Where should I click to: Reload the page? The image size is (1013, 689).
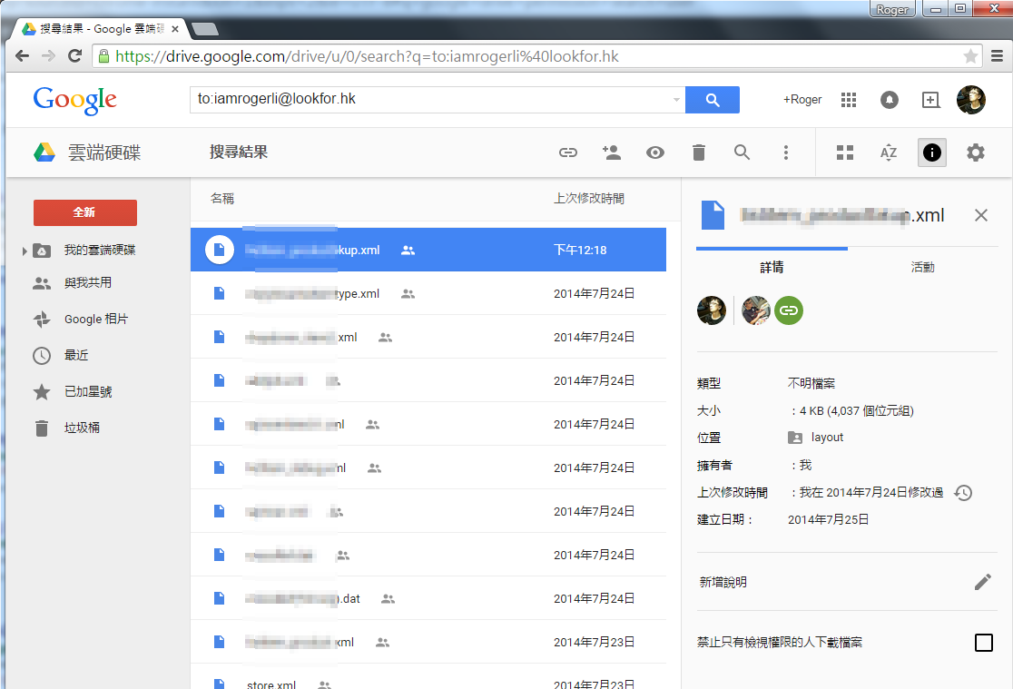[x=75, y=56]
